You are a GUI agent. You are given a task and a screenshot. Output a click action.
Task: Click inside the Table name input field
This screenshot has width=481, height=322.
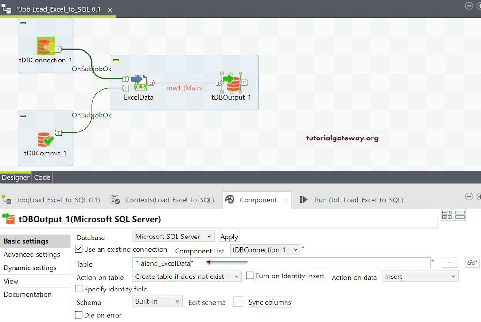[235, 263]
